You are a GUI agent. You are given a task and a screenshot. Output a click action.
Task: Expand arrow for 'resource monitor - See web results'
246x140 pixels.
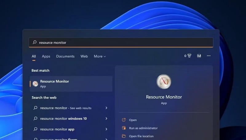(106, 108)
